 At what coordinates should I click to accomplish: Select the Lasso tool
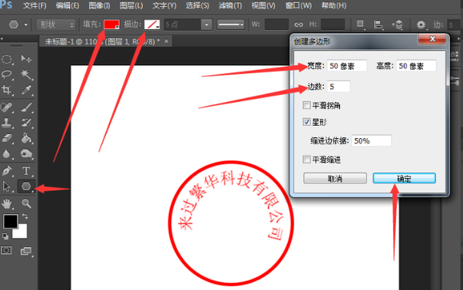click(7, 74)
